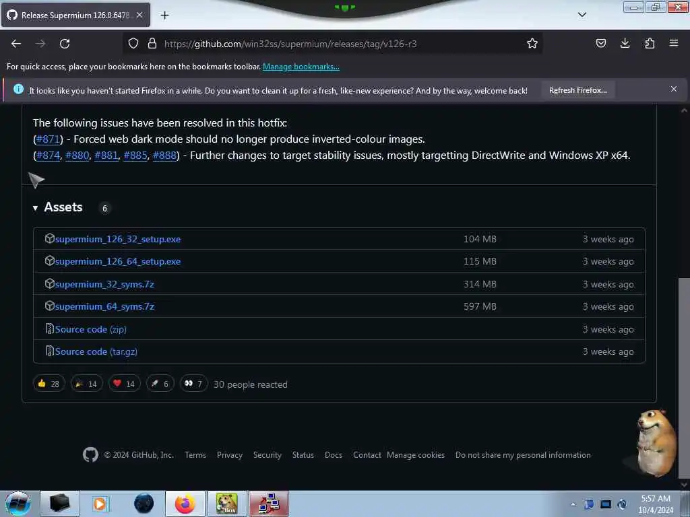This screenshot has height=517, width=690.
Task: Open the Firefox hamburger menu
Action: click(x=674, y=43)
